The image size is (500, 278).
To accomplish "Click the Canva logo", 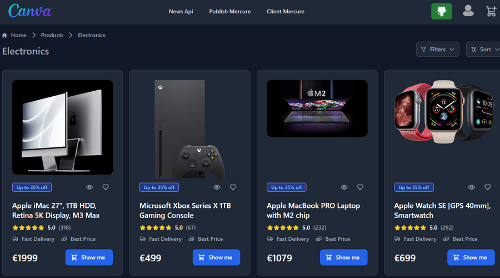I will 29,11.
